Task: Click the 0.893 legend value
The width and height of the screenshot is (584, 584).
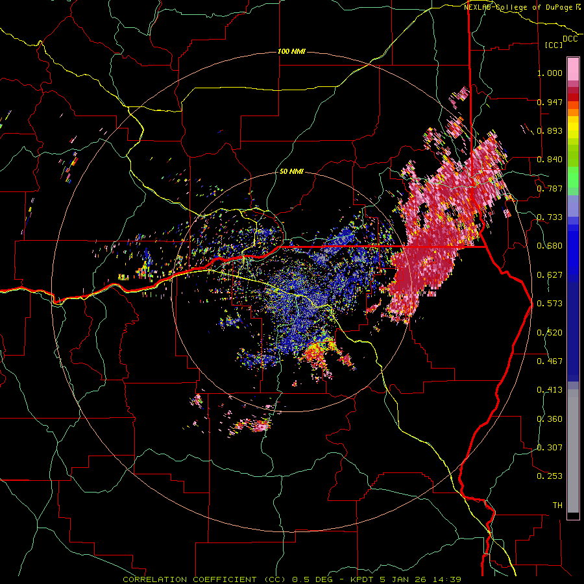Action: point(550,130)
